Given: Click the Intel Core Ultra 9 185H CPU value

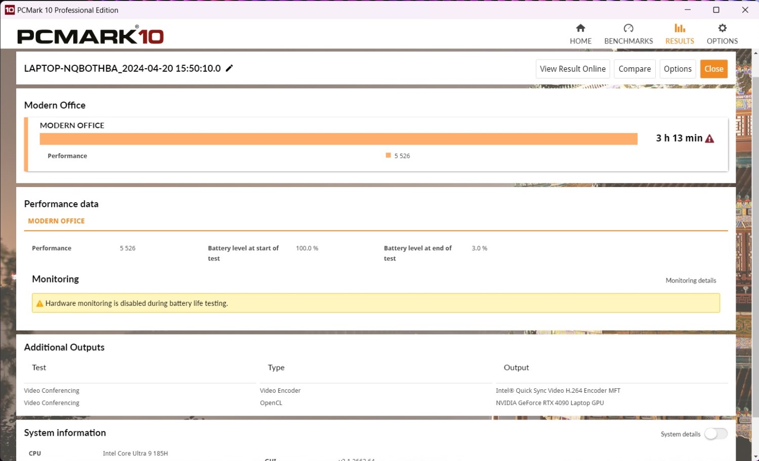Looking at the screenshot, I should (x=135, y=453).
